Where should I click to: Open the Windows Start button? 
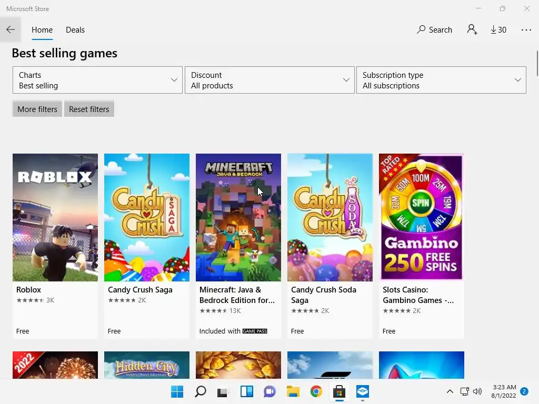coord(177,391)
